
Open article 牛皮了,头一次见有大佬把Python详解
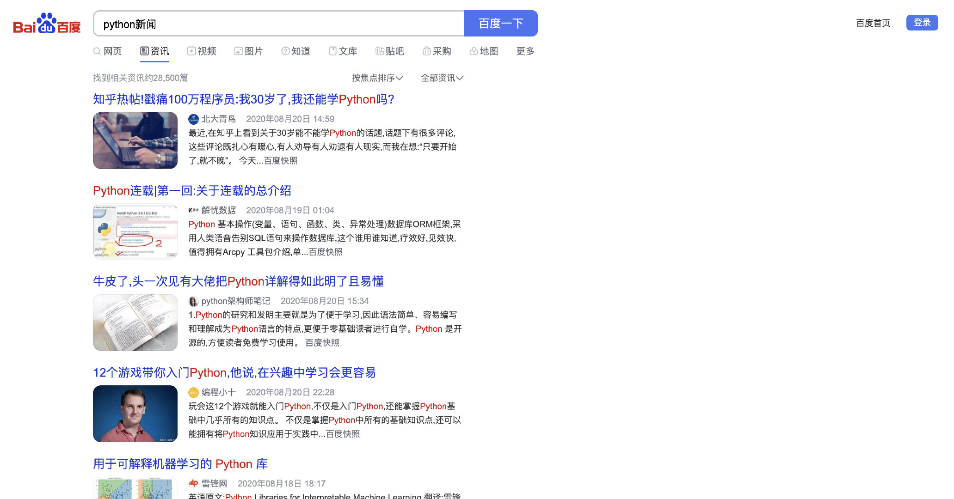(x=238, y=281)
